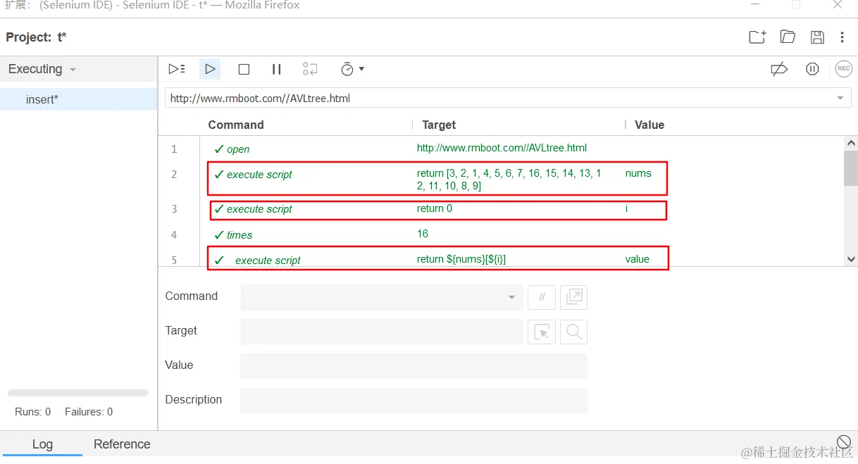
Task: Select the insert* test case
Action: pyautogui.click(x=42, y=99)
